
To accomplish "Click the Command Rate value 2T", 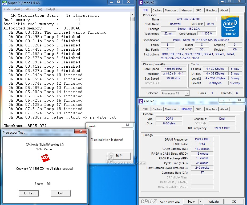I will pyautogui.click(x=202, y=172).
